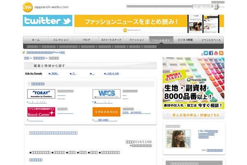247x165 pixels.
Task: Click the search submit button
Action: point(216,7)
